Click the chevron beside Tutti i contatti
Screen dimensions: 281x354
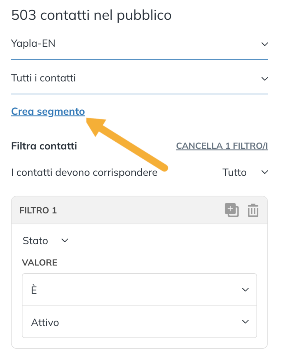click(x=265, y=79)
